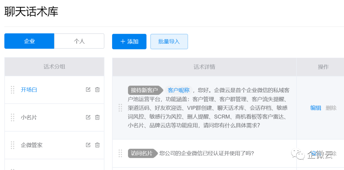Click drag handle of 访问名片 script row
The image size is (344, 170).
[120, 153]
